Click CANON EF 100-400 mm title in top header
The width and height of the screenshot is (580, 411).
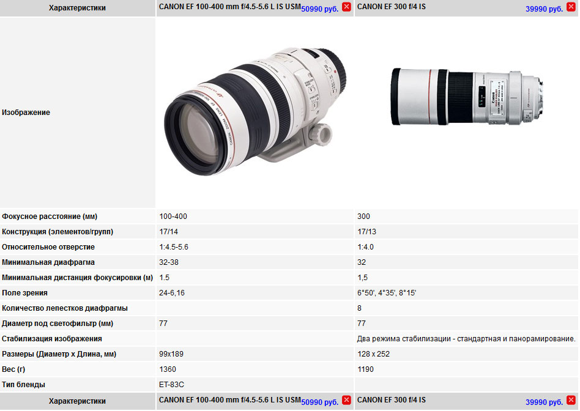pyautogui.click(x=229, y=7)
